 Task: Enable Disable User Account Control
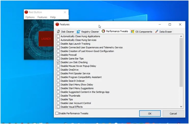point(58,103)
